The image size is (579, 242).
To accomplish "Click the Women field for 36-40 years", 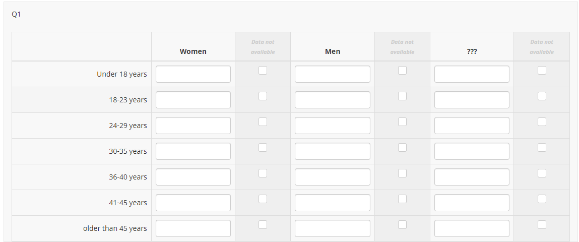I will point(193,177).
